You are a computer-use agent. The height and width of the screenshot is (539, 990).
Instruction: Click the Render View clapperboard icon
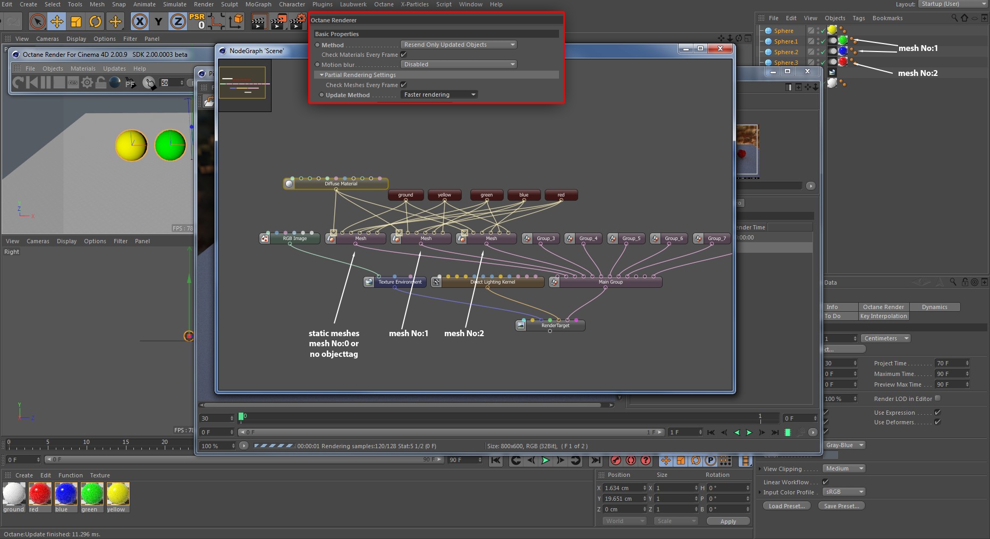point(259,22)
